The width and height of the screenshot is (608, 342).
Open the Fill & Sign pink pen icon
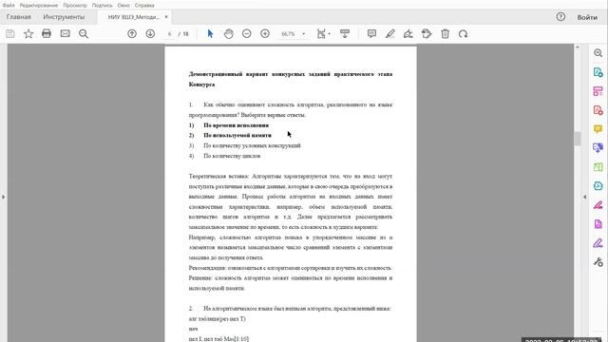click(598, 205)
